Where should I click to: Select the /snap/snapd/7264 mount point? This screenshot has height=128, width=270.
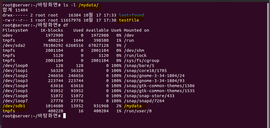click(144, 101)
